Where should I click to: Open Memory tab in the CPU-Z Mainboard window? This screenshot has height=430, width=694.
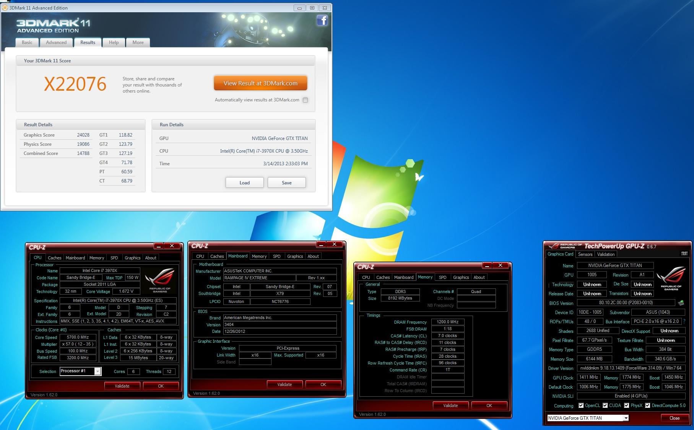(x=259, y=256)
